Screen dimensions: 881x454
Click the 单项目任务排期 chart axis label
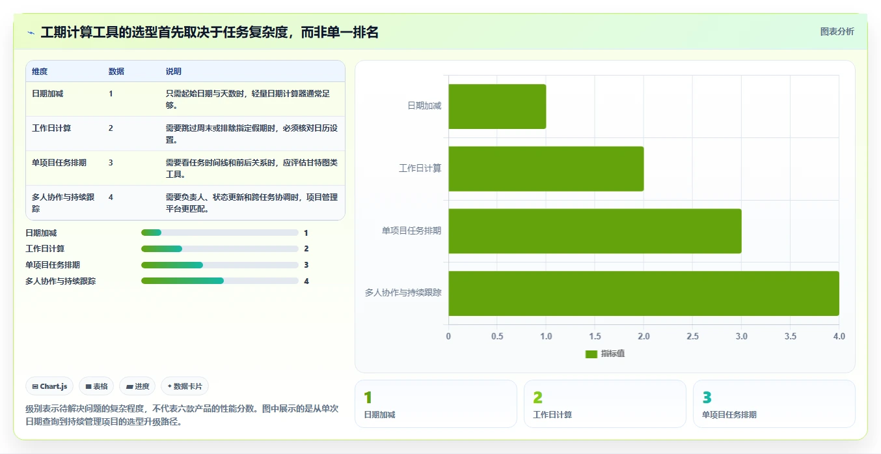412,231
